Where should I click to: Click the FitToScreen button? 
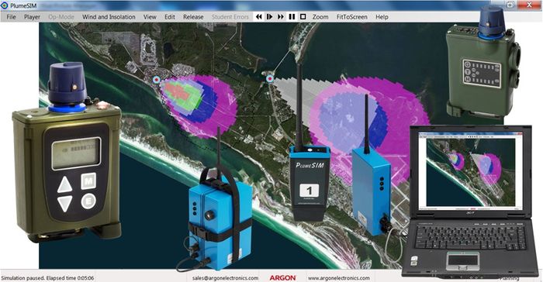tap(352, 17)
